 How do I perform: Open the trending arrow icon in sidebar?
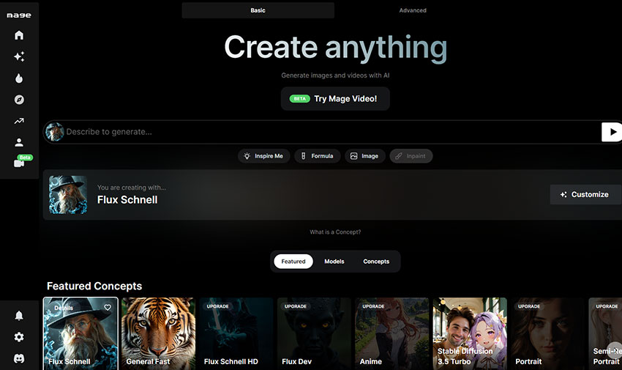point(18,121)
